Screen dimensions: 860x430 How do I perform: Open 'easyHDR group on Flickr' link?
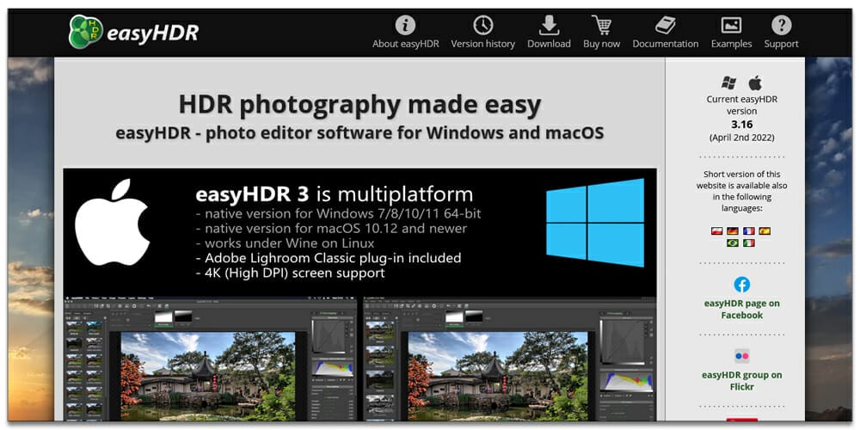741,381
